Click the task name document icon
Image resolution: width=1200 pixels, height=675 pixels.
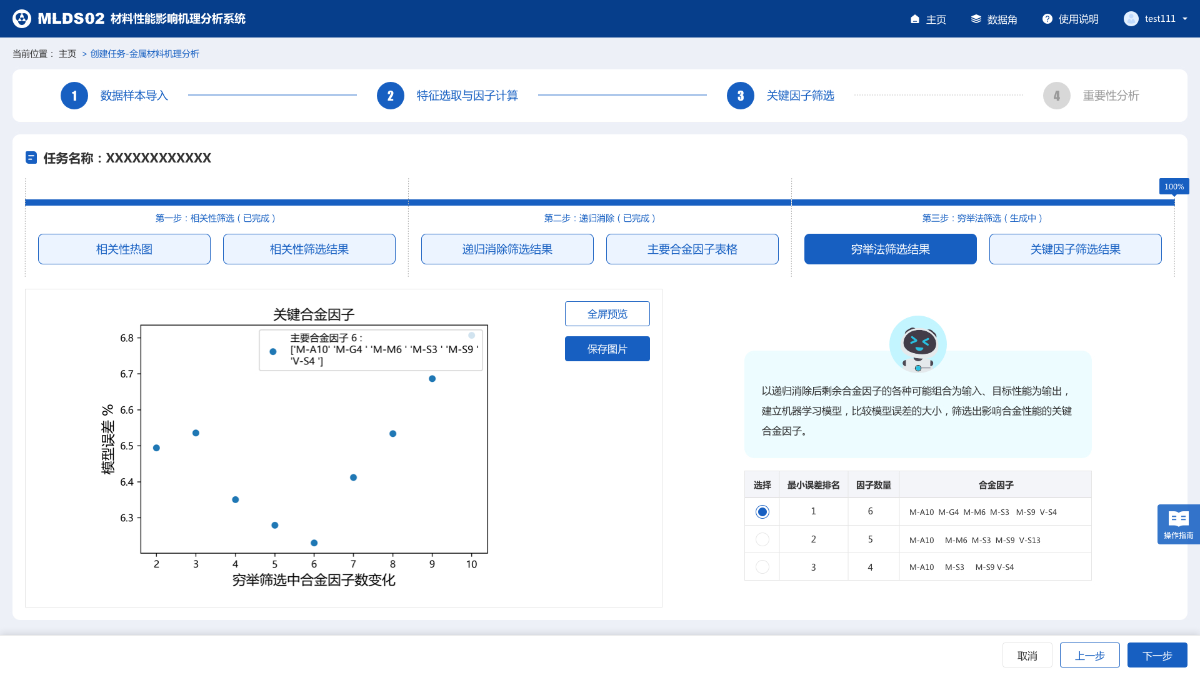pyautogui.click(x=31, y=157)
